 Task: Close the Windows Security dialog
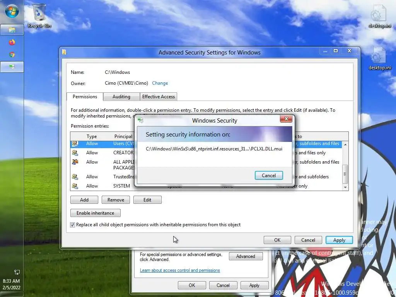point(286,119)
